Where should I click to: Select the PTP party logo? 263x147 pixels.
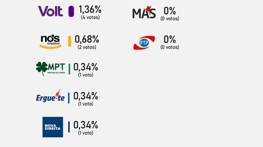[x=144, y=43]
